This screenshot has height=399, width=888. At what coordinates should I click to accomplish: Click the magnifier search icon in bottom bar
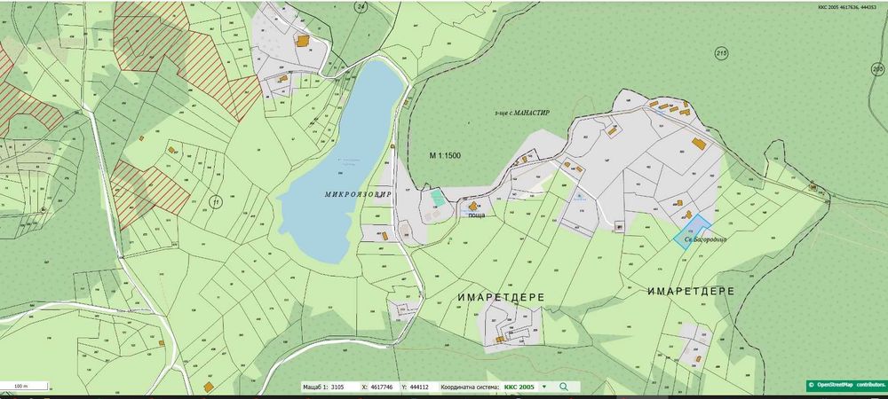[564, 387]
